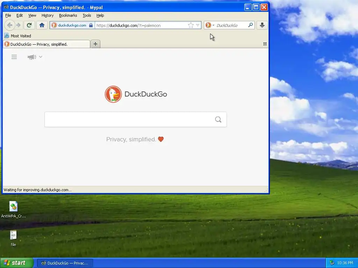Open a new tab with the plus button
358x268 pixels.
95,44
